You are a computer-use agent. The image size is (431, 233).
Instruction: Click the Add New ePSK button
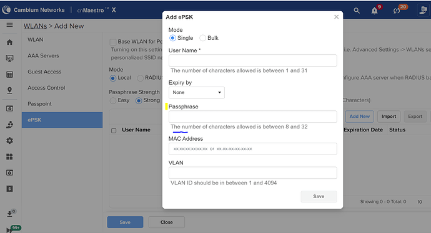(360, 117)
